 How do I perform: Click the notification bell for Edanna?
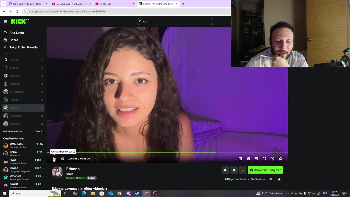(225, 170)
